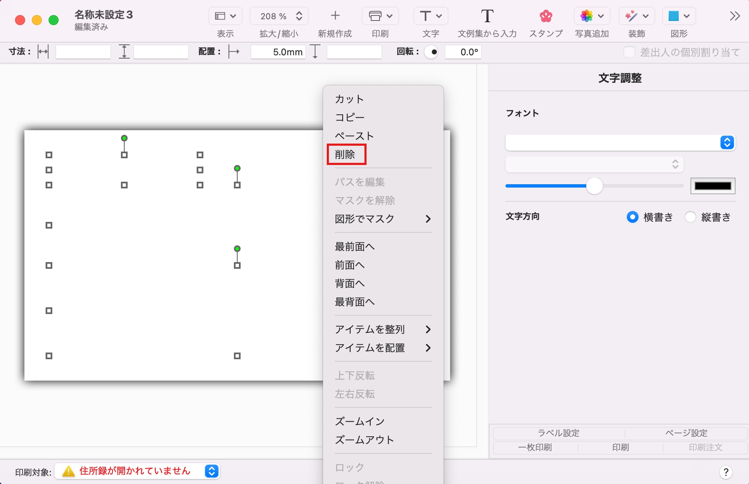Screen dimensions: 749x484
Task: Click the horizontal position icon next to 配置
Action: 234,52
